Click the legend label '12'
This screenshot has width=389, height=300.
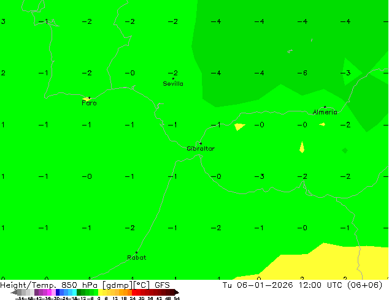click(115, 298)
